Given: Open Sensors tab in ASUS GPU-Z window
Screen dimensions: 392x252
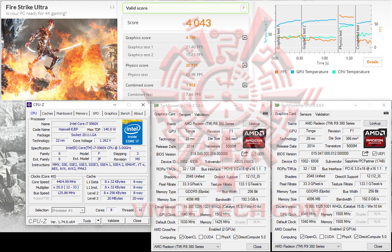Looking at the screenshot, I should pyautogui.click(x=185, y=114).
